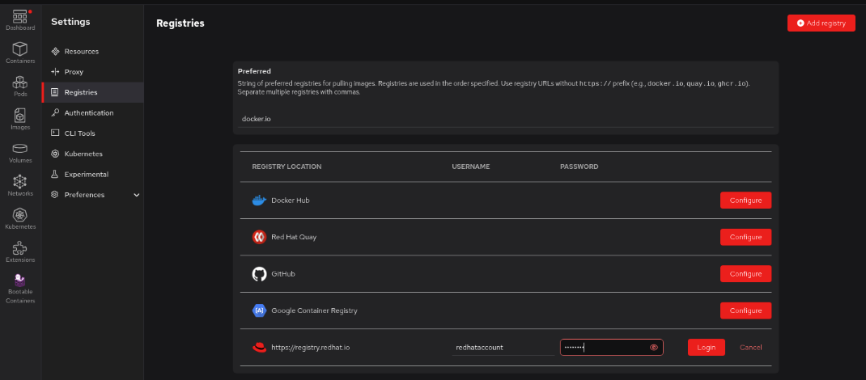Image resolution: width=866 pixels, height=380 pixels.
Task: Open CLI Tools settings
Action: pos(79,133)
